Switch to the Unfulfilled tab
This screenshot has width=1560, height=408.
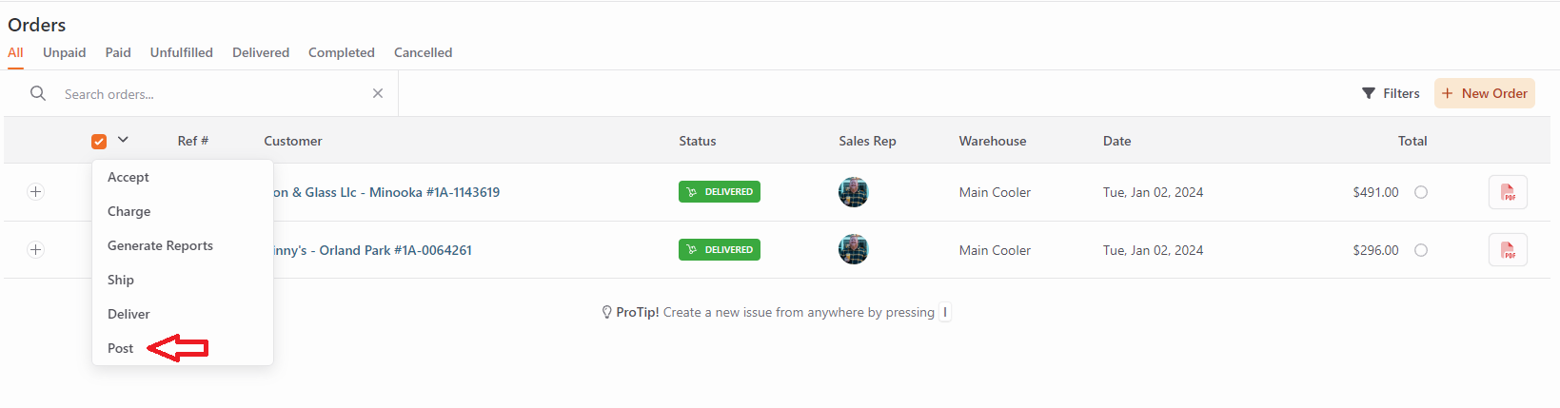182,52
